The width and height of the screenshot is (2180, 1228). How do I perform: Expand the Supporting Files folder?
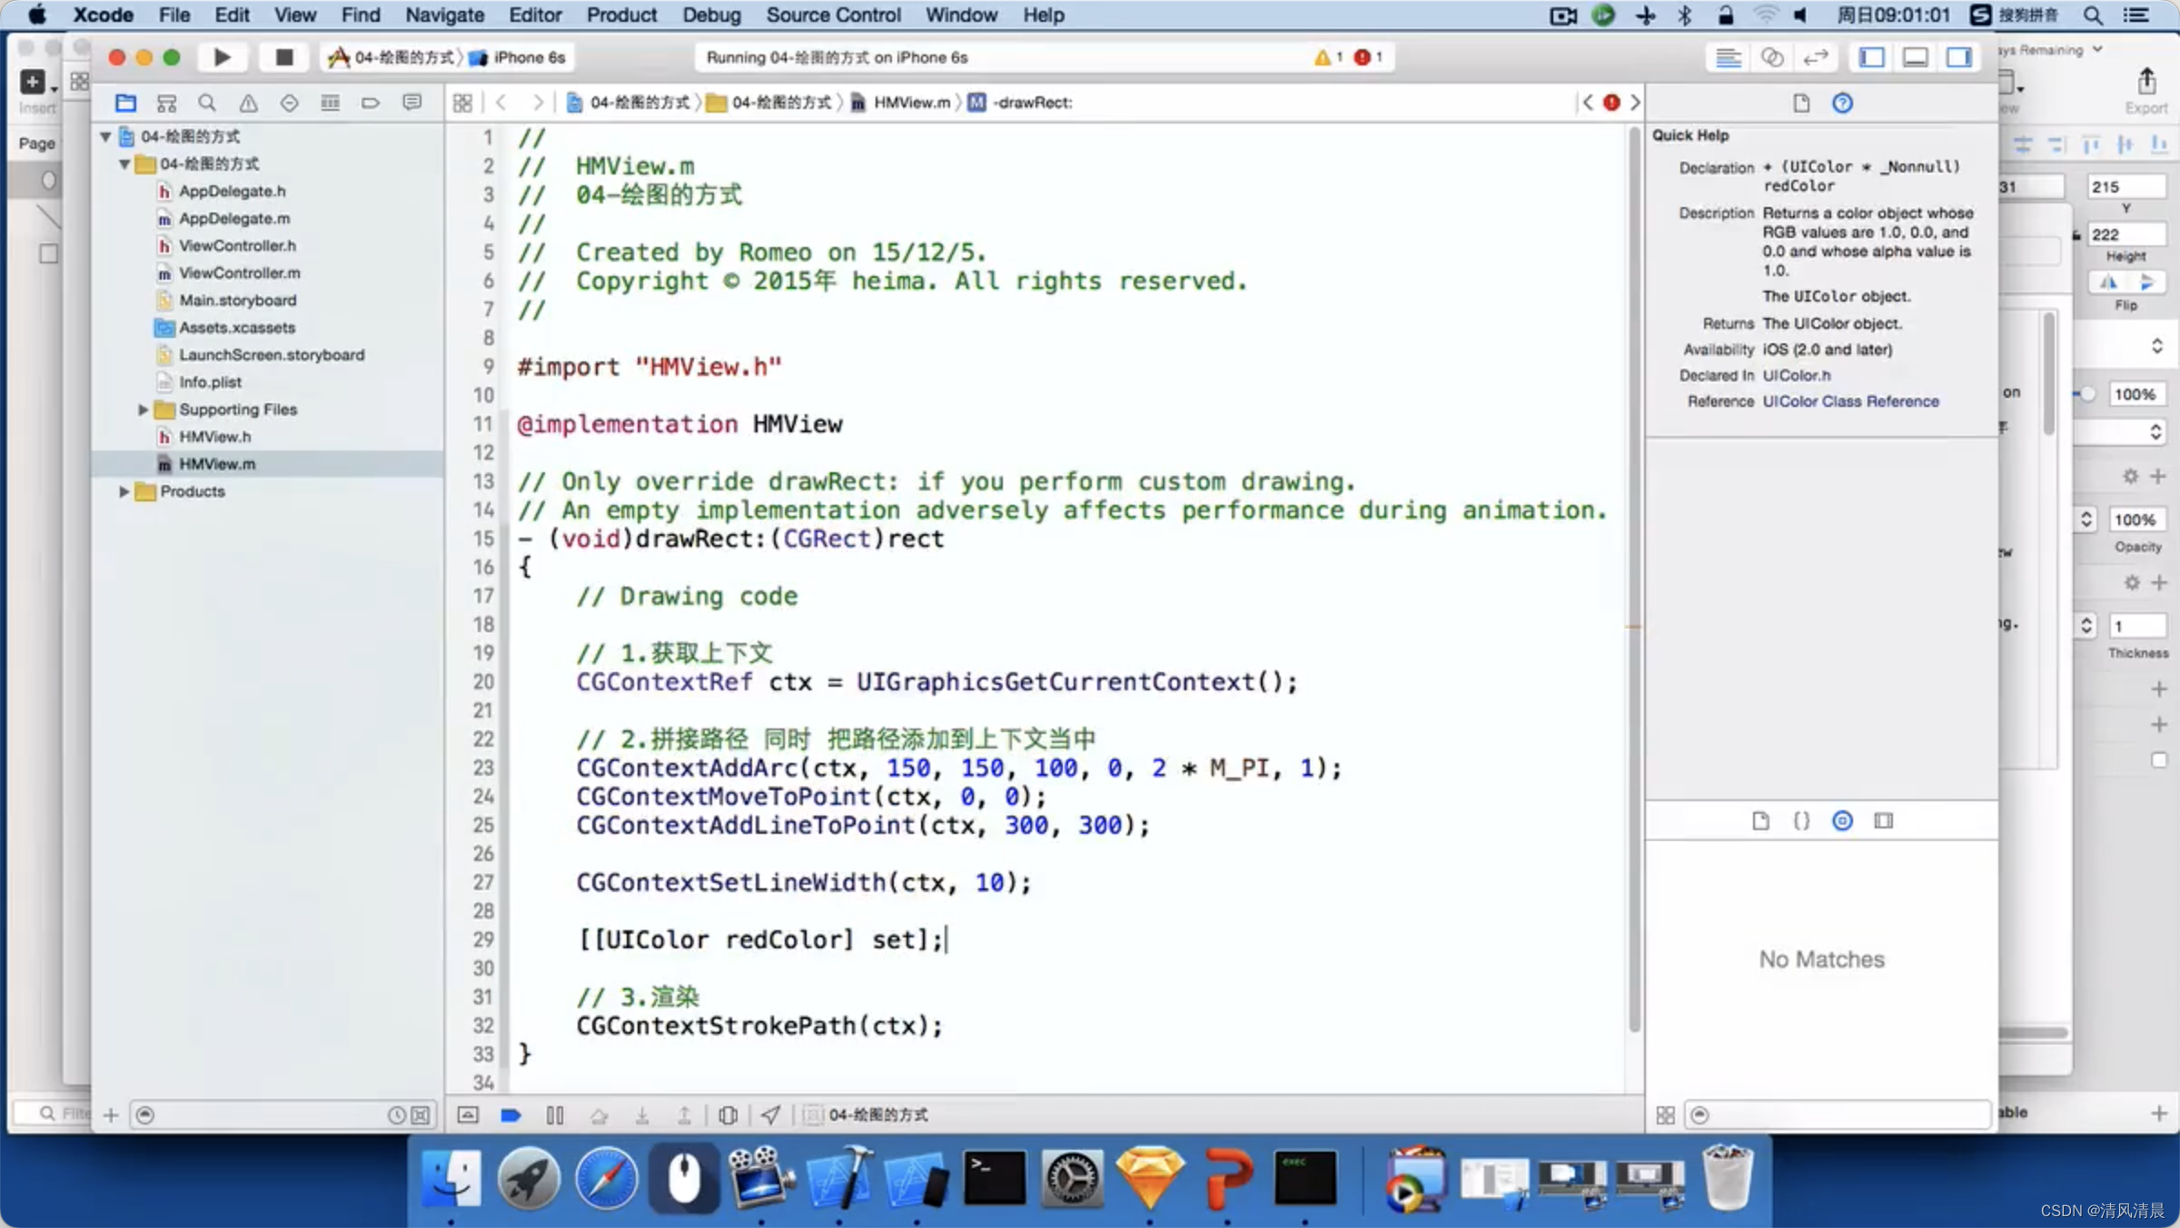143,410
